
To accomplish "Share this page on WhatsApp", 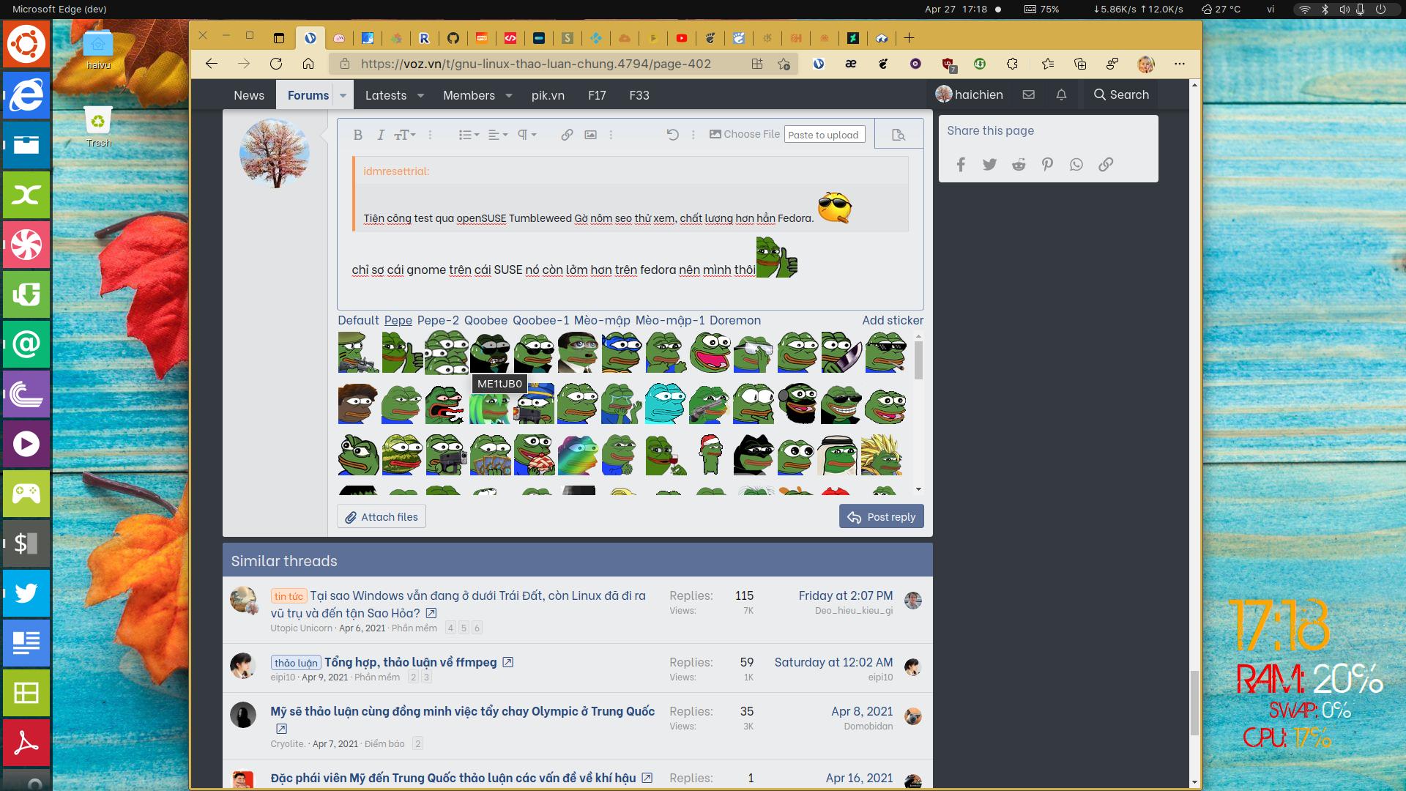I will pos(1076,165).
